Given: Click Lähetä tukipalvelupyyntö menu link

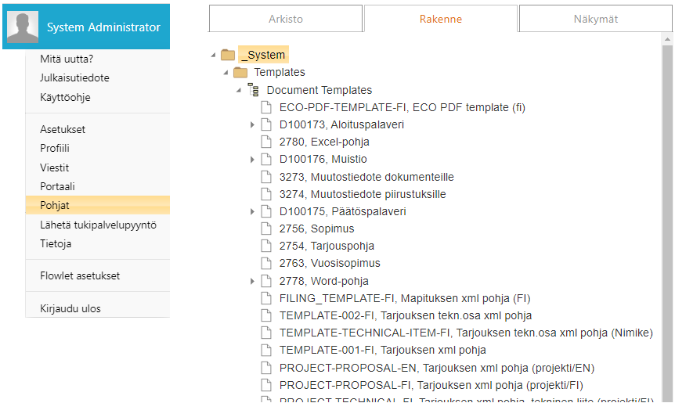Looking at the screenshot, I should point(99,225).
